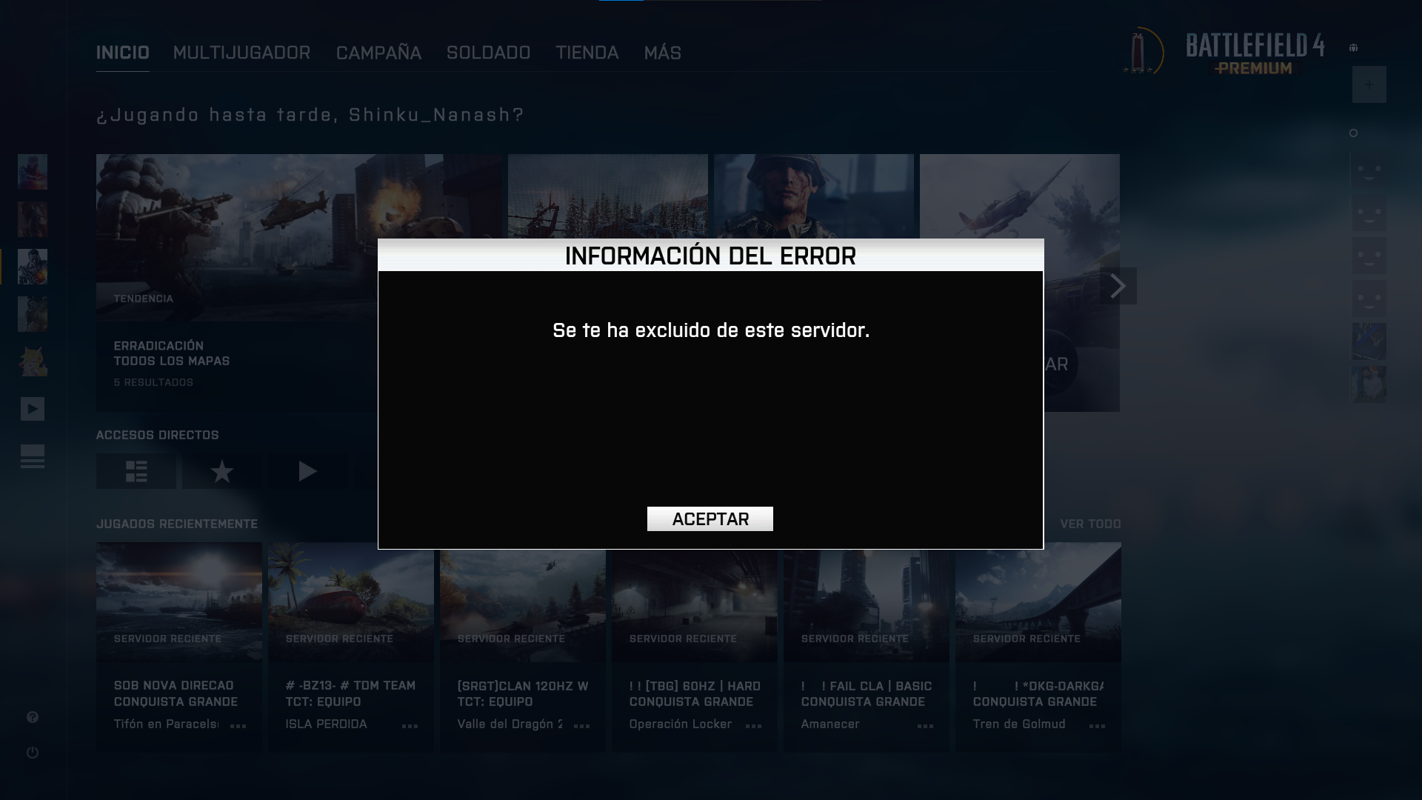Screen dimensions: 1422x800
Task: Open the server browser shortcut icon
Action: click(136, 471)
